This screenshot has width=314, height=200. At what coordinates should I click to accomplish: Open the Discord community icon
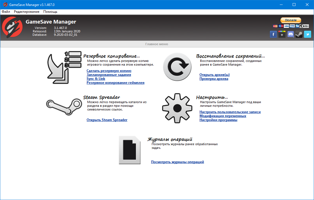coord(290,34)
